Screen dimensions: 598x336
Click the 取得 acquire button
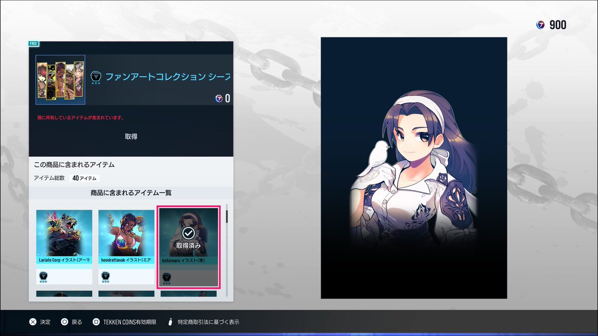131,136
